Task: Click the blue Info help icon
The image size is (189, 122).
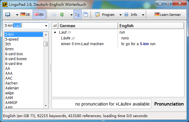Action: point(126,15)
